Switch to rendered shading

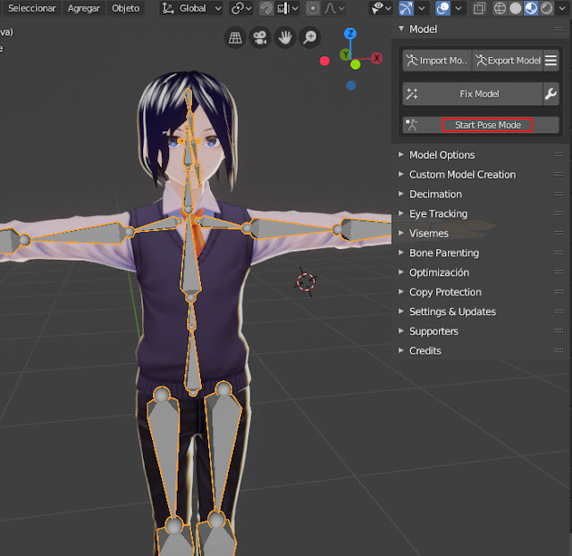tap(546, 8)
